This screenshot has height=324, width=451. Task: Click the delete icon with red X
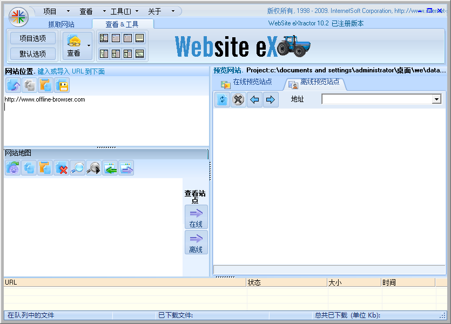pos(61,168)
